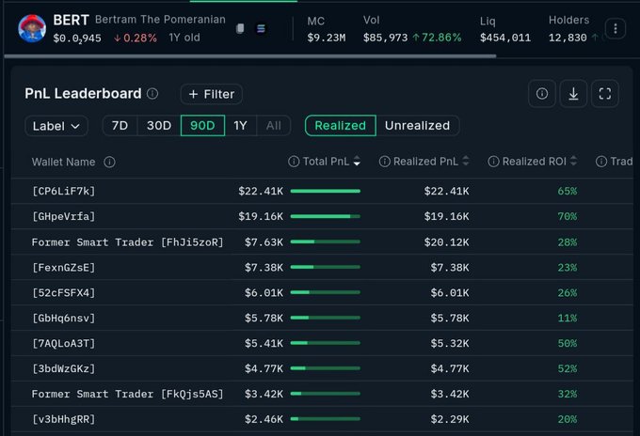Image resolution: width=640 pixels, height=436 pixels.
Task: Click the $20.12K realized PnL value
Action: click(x=446, y=242)
